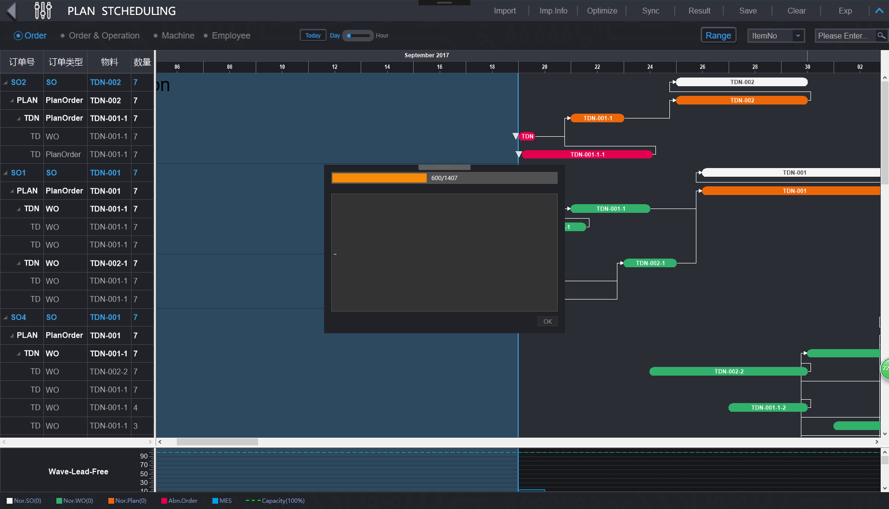Click the 物料 column header

[109, 62]
